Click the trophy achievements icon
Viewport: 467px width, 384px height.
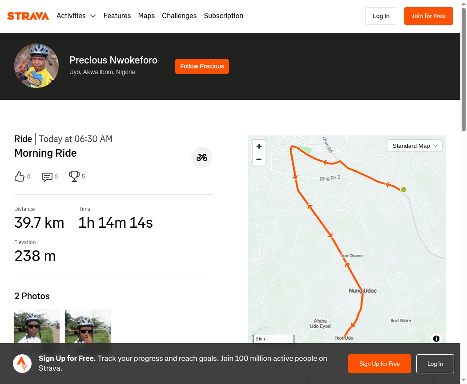pos(74,177)
